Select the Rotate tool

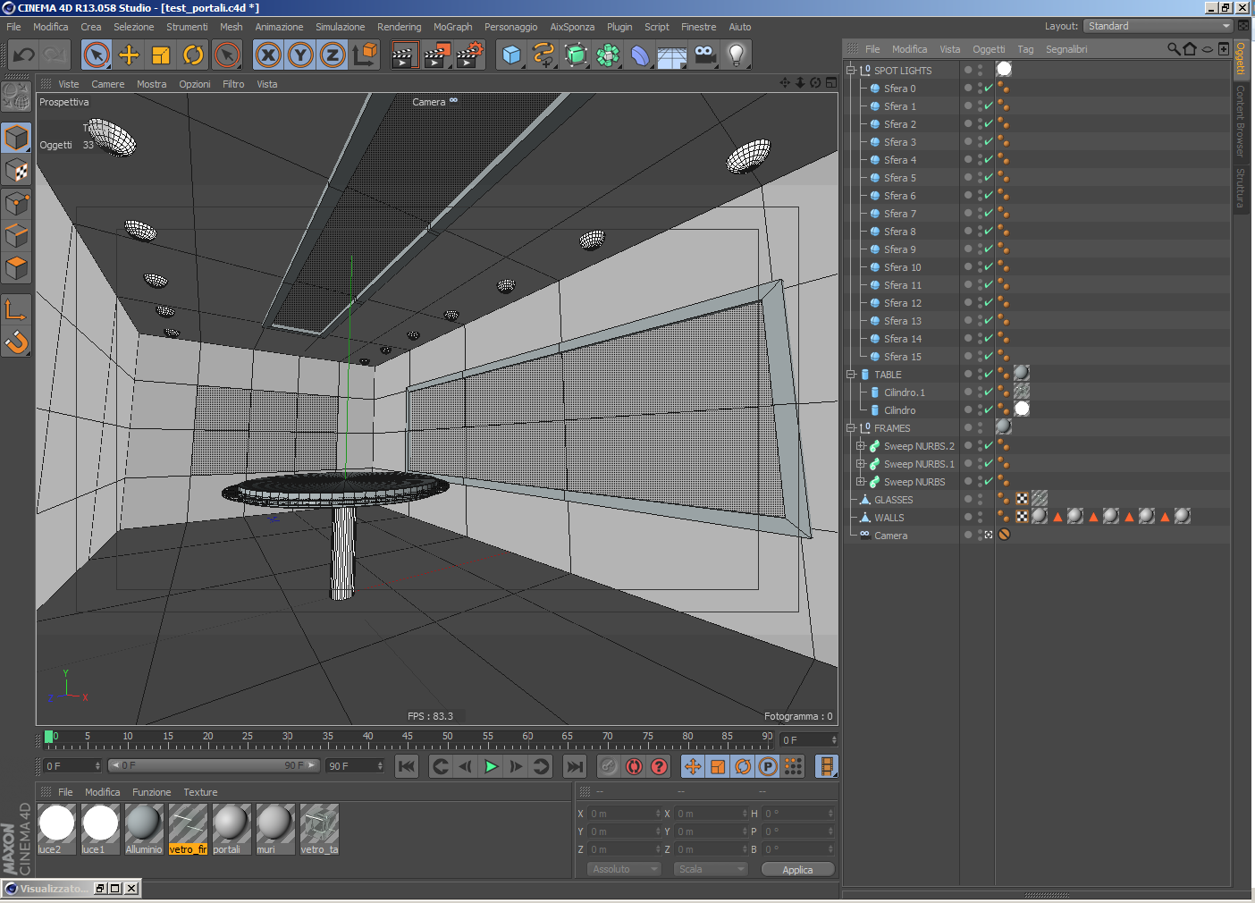pyautogui.click(x=193, y=55)
